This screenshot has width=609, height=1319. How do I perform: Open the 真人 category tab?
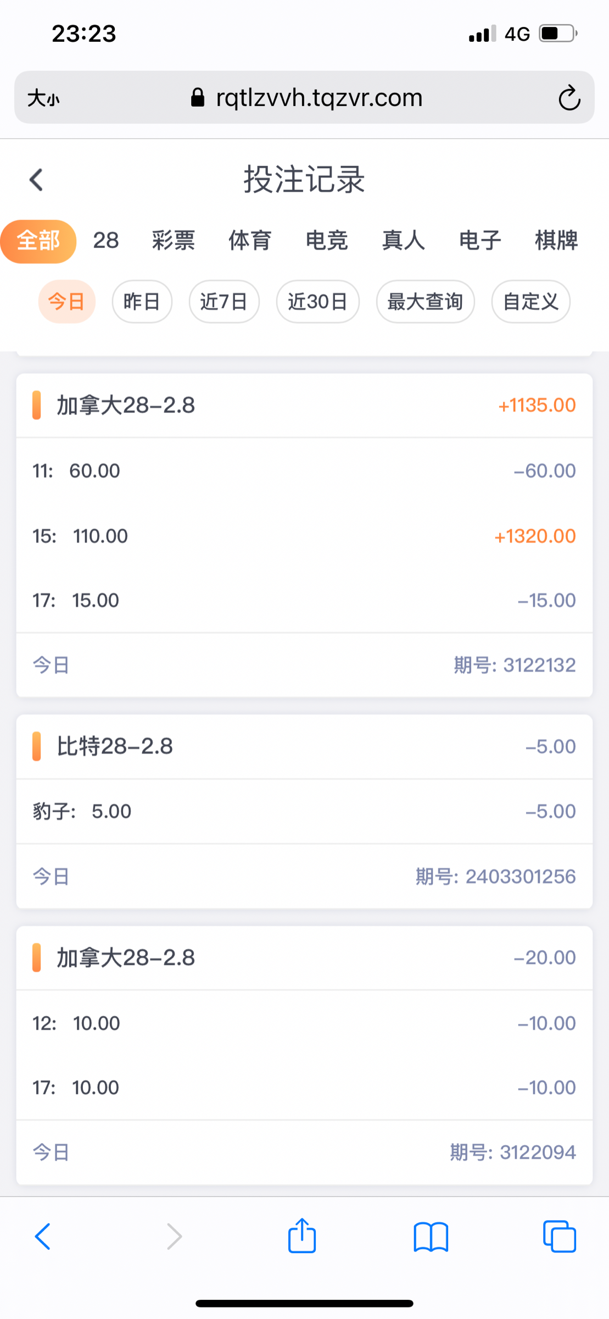pos(404,241)
